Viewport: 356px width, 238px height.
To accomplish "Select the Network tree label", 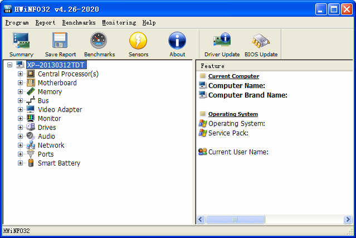I will (51, 145).
